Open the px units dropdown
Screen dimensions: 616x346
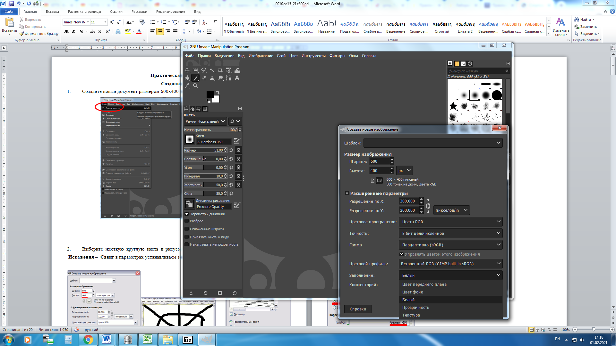pos(404,171)
